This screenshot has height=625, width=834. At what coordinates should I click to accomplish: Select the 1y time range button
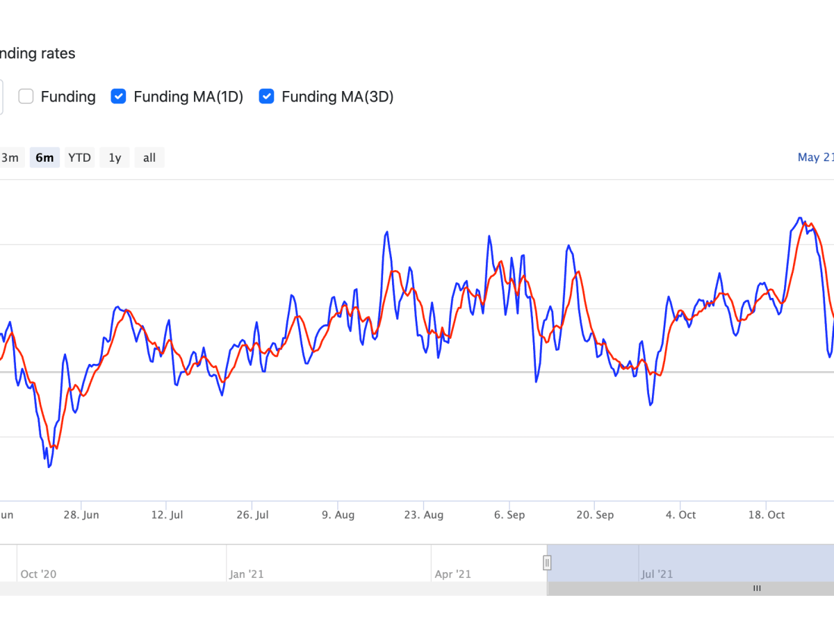[x=114, y=157]
